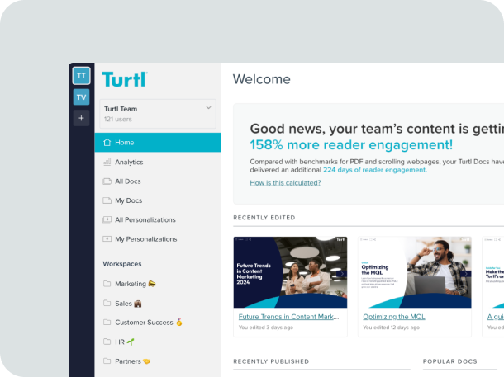Click the All Docs folder icon
Image resolution: width=504 pixels, height=377 pixels.
107,181
